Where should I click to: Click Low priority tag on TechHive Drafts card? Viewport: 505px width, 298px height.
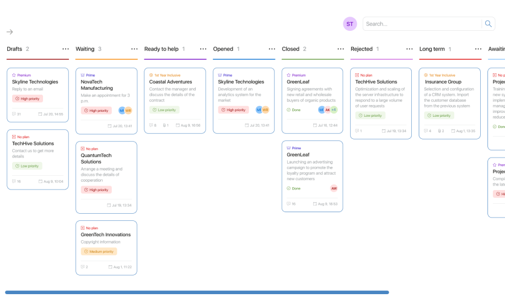27,166
